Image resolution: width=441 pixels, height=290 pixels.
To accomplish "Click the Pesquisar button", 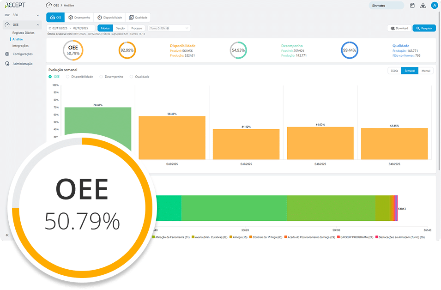I will click(x=423, y=28).
